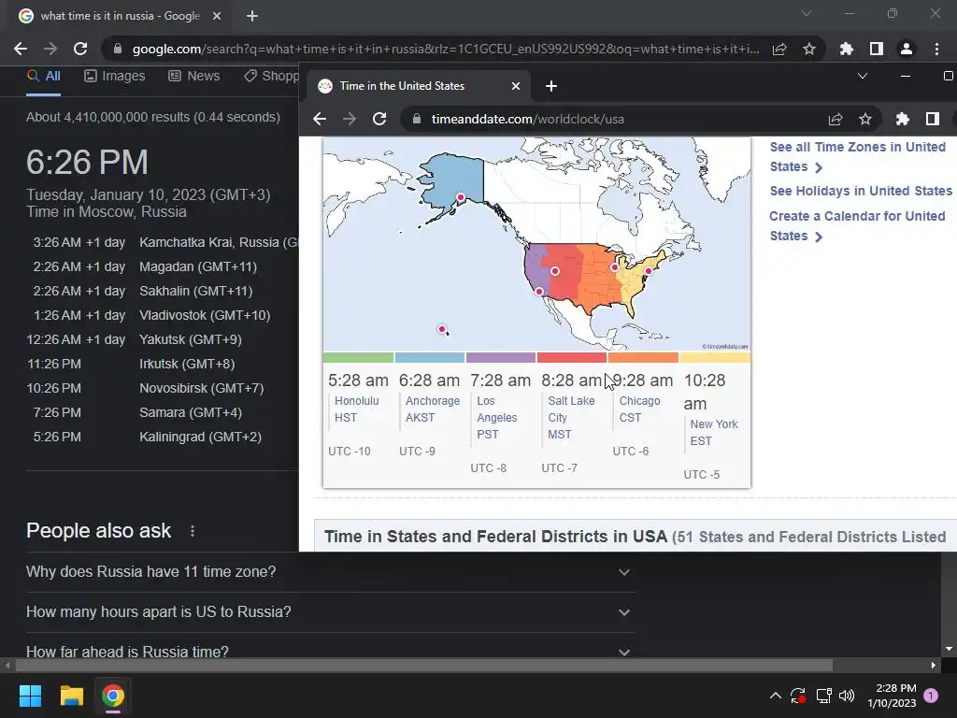Open the Anchorage city link
Screen dimensions: 957x718
(x=433, y=400)
